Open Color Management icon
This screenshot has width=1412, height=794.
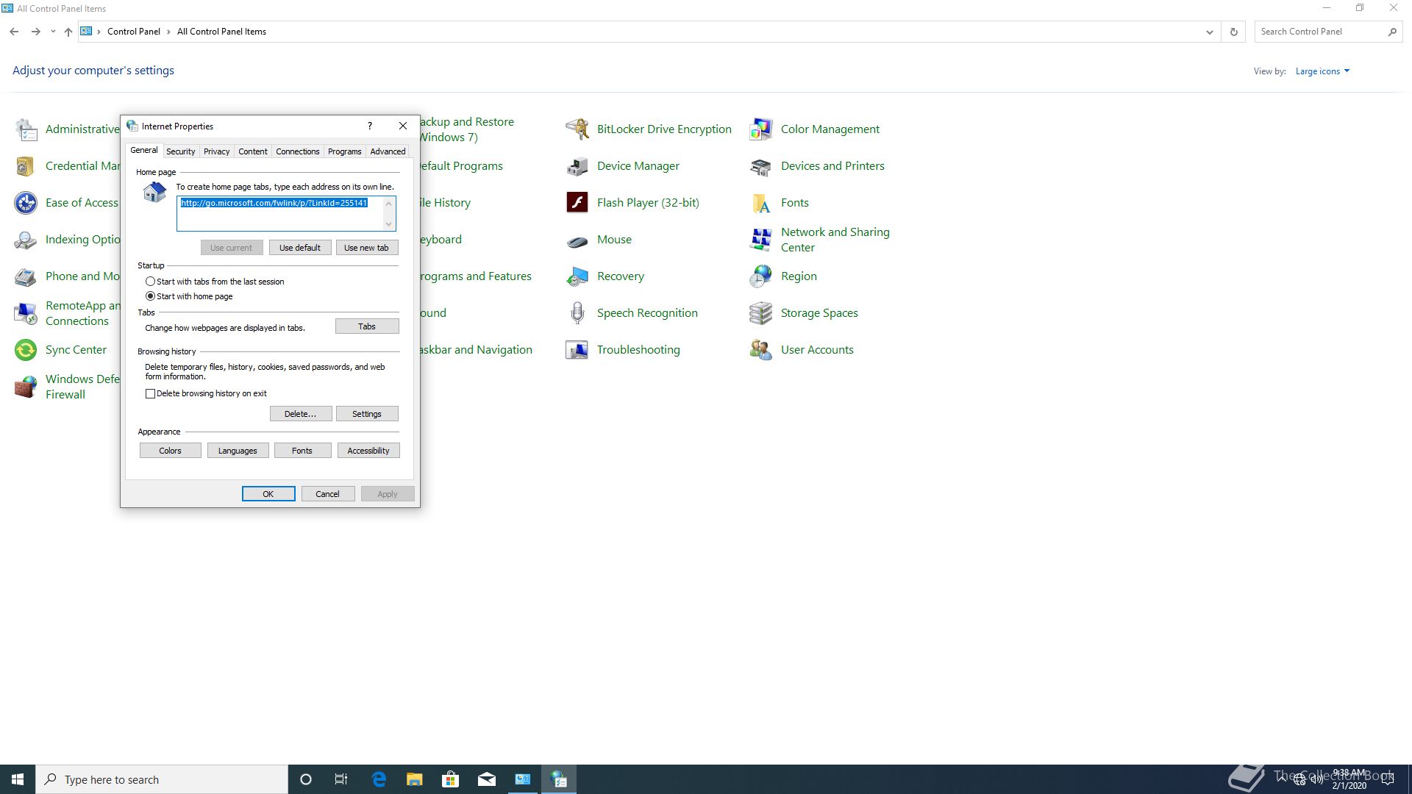(761, 129)
